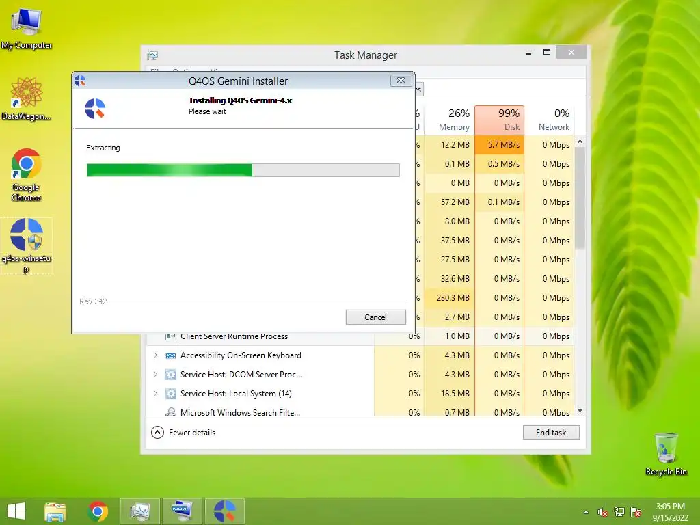Click the 18.5 MB memory cell

coord(449,394)
